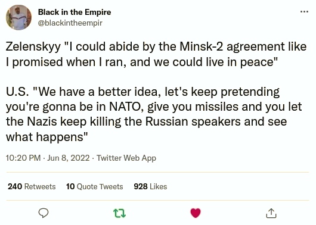Screen dimensions: 316x225
Task: Click the word Zelenskyy in the tweet
Action: click(33, 47)
